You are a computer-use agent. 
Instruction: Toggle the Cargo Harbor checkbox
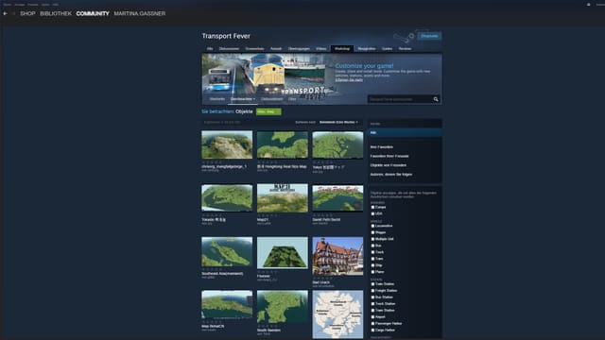372,330
